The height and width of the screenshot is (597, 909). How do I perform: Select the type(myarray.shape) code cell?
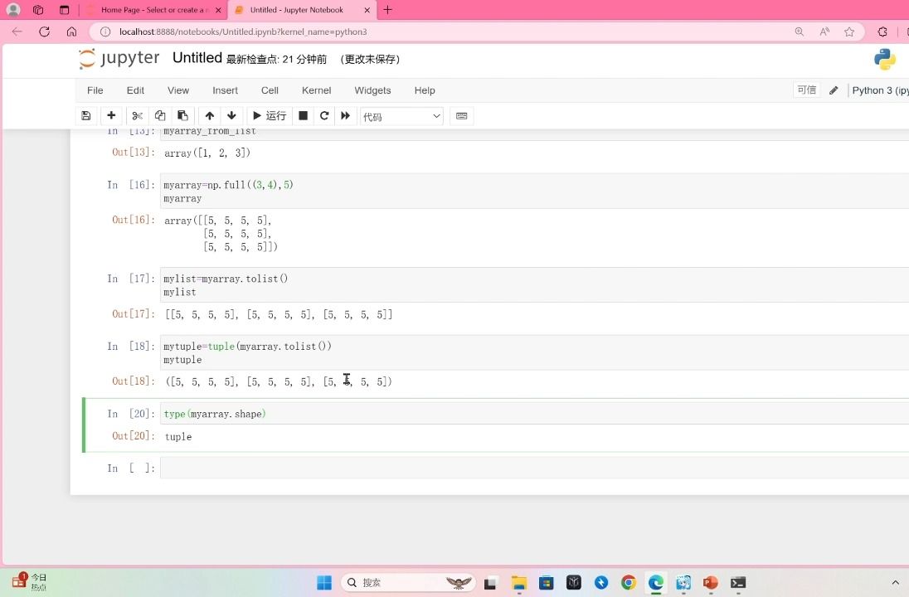534,414
